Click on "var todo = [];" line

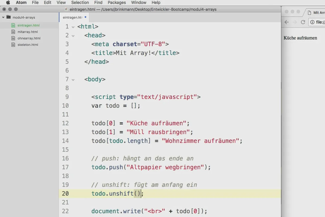tap(116, 106)
